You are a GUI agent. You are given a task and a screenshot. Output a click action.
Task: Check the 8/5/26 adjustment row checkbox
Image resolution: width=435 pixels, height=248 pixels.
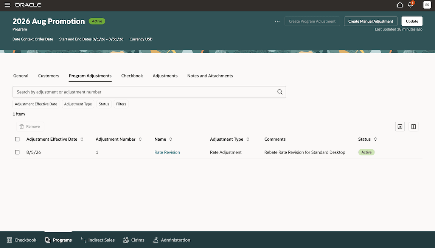[17, 152]
